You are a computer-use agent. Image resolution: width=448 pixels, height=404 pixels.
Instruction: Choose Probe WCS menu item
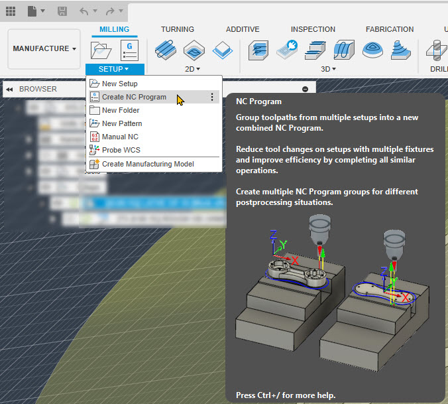point(154,150)
